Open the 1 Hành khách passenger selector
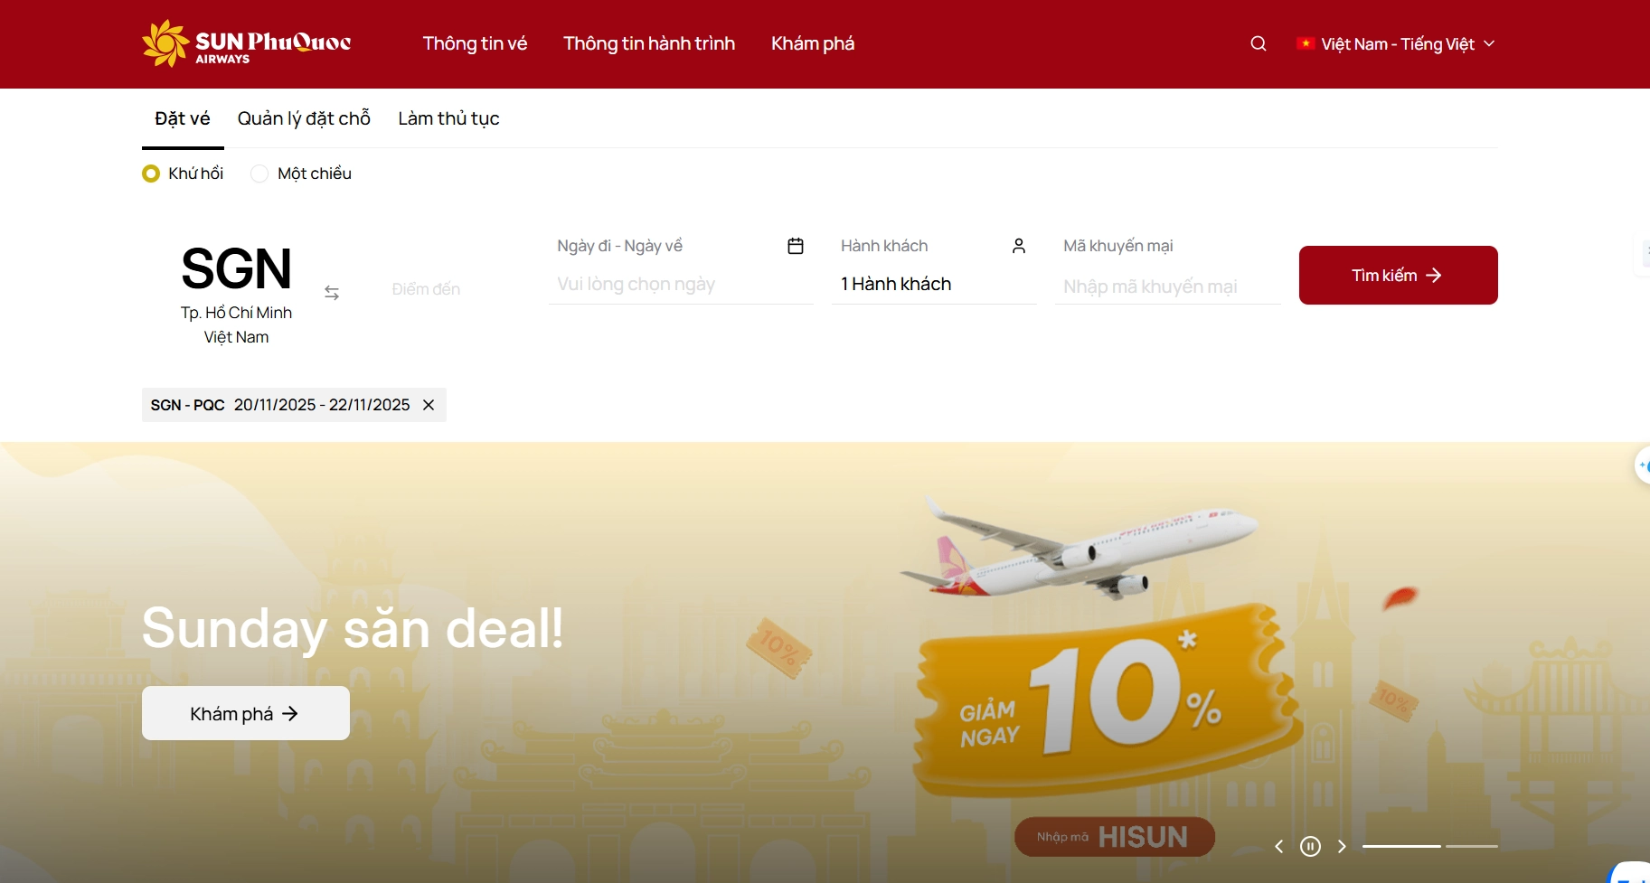The width and height of the screenshot is (1650, 883). [934, 284]
